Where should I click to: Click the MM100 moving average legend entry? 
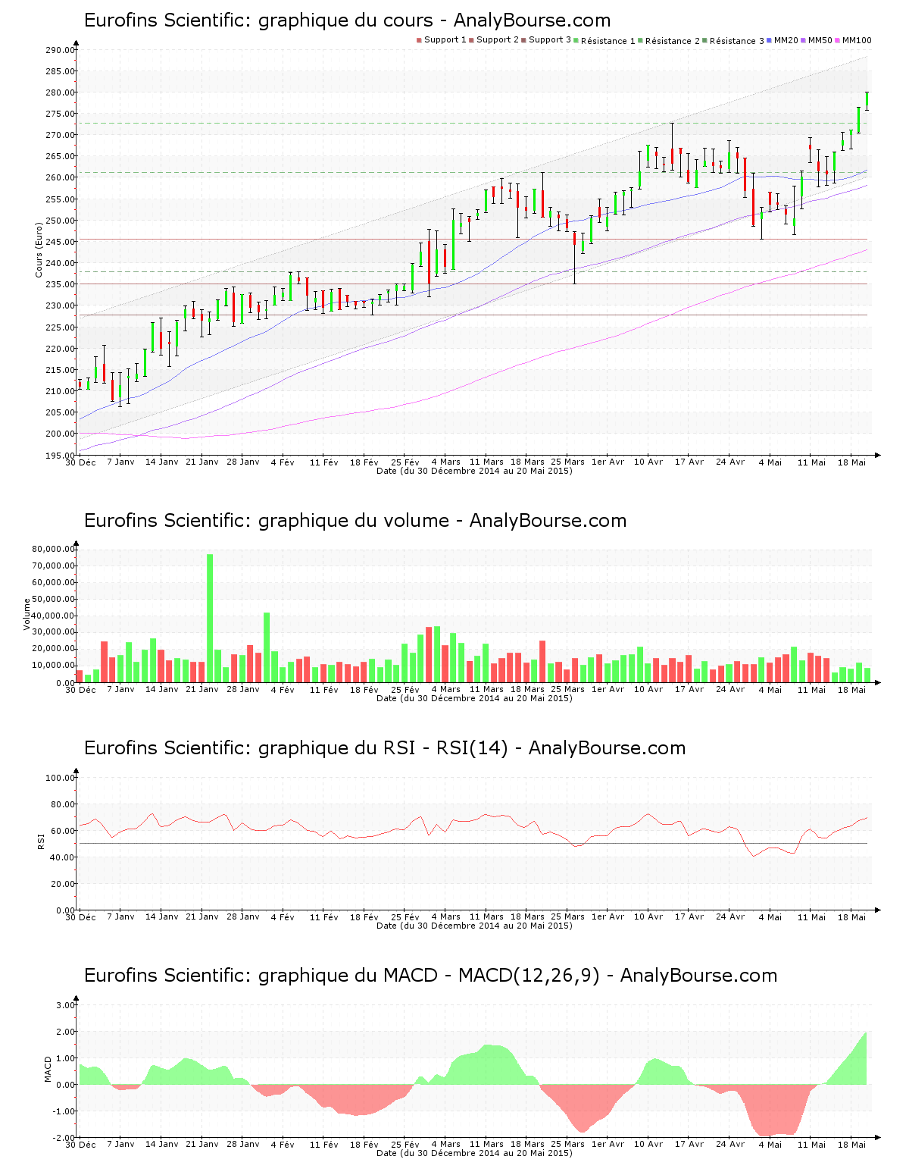(x=853, y=40)
